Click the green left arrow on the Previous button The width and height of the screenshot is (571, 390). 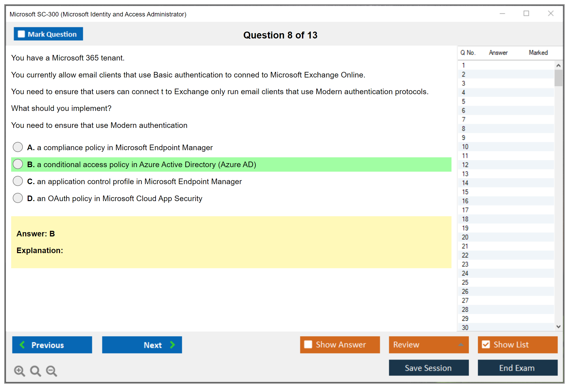pyautogui.click(x=23, y=345)
